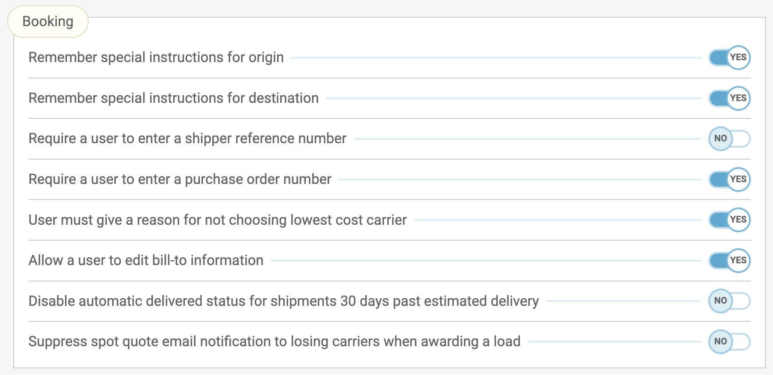Select the 'Remember special instructions for destination' label

pyautogui.click(x=173, y=98)
